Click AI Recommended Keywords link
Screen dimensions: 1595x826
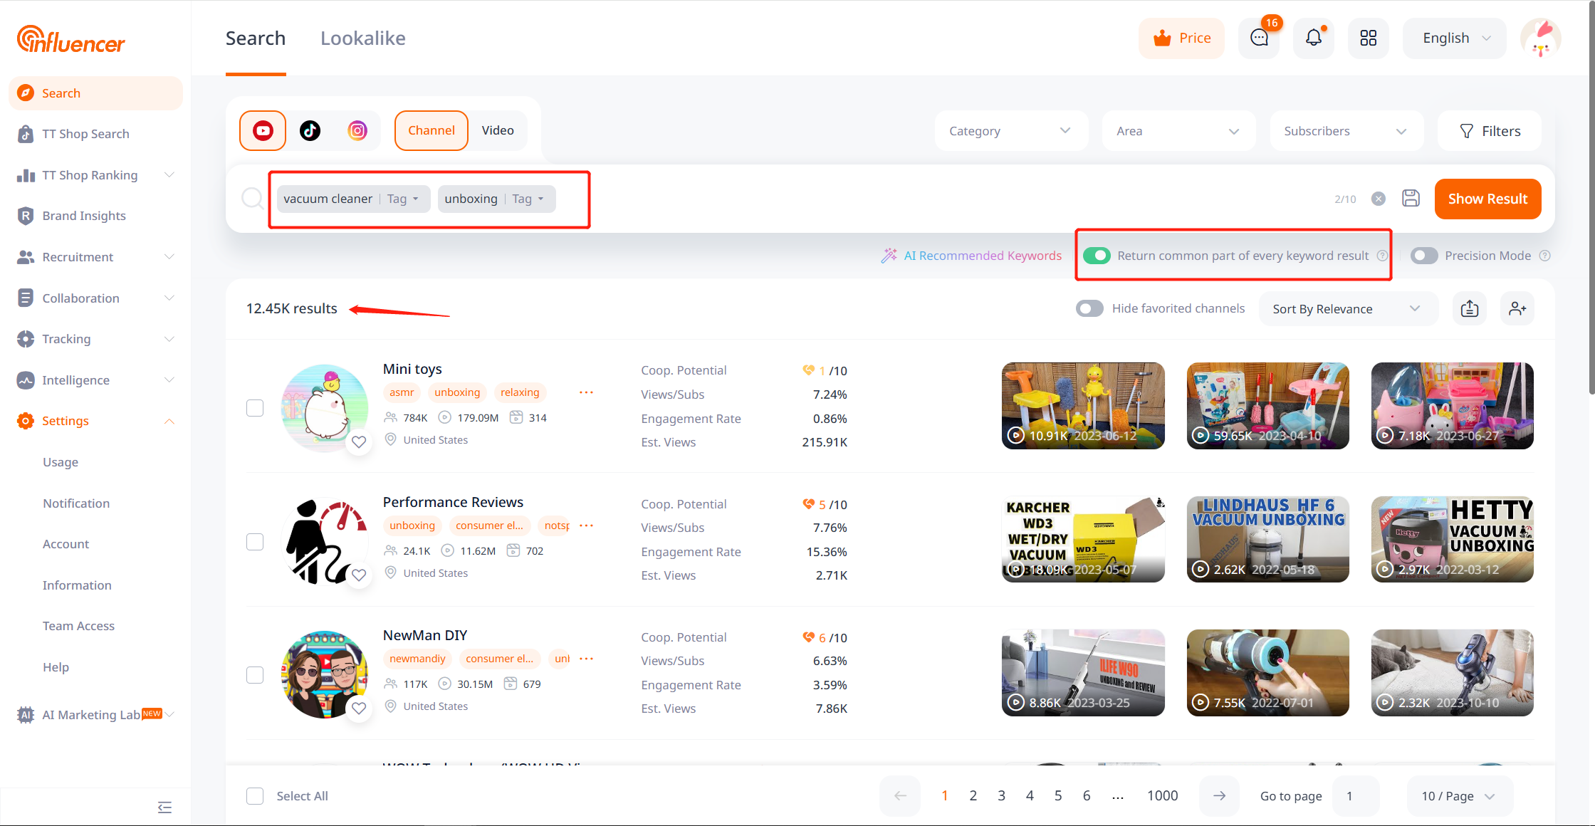tap(982, 256)
